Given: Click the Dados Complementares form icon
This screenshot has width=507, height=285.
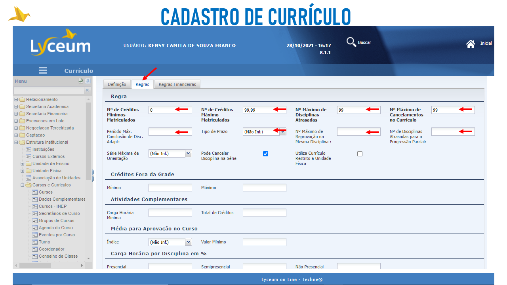Looking at the screenshot, I should tap(35, 199).
